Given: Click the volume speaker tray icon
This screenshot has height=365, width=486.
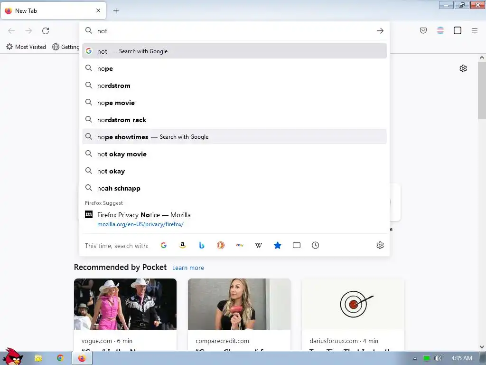Looking at the screenshot, I should 438,358.
